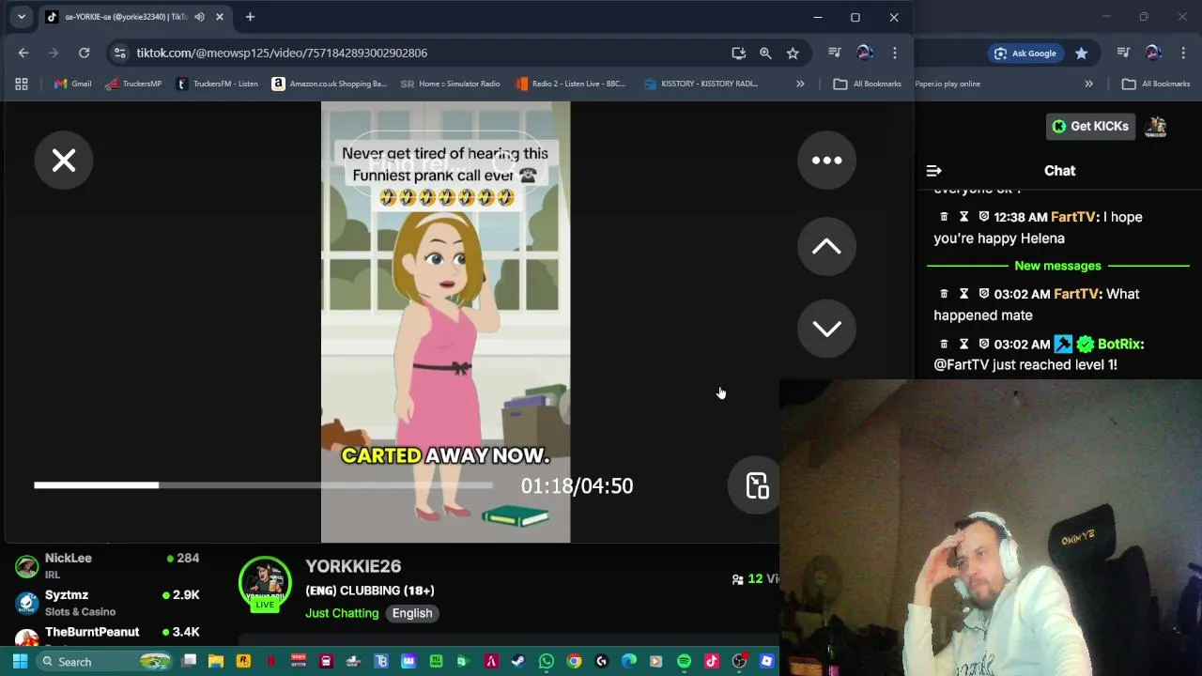Viewport: 1202px width, 676px height.
Task: Open File Explorer from taskbar
Action: (x=216, y=661)
